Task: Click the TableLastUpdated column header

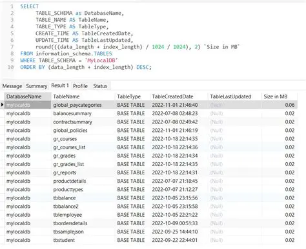Action: coord(234,97)
